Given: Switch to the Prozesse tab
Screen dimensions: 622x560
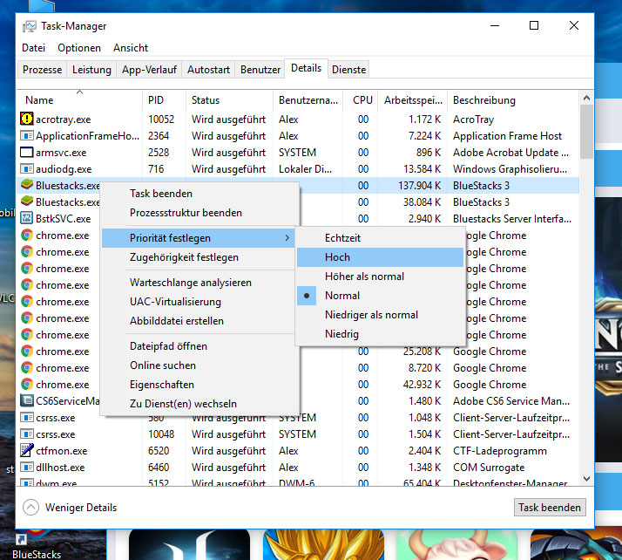Looking at the screenshot, I should (x=42, y=70).
